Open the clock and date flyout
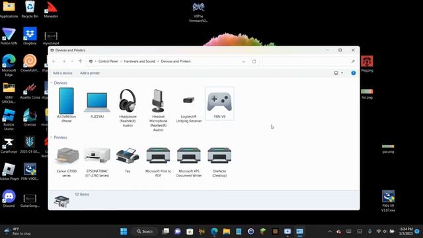Viewport: 423px width, 238px height. click(405, 231)
